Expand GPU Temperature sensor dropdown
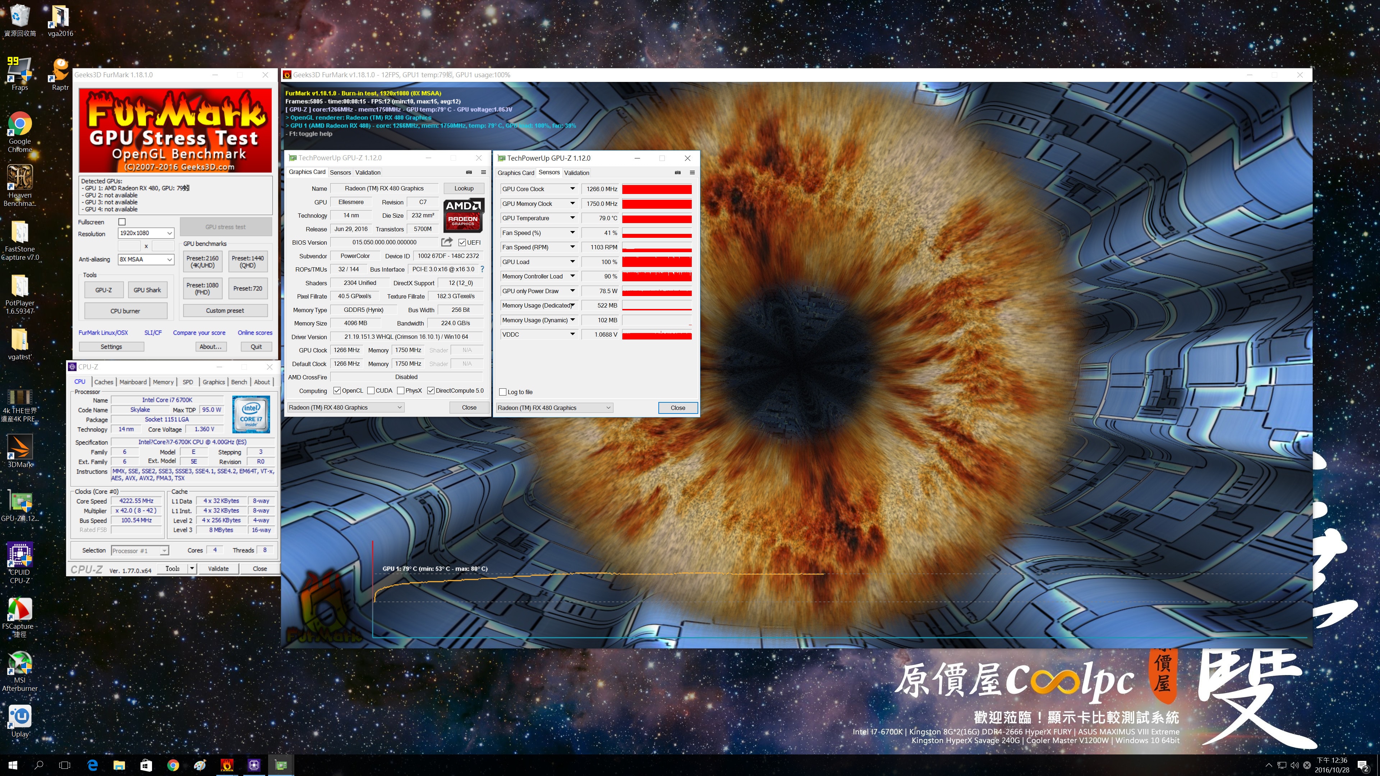 tap(572, 218)
